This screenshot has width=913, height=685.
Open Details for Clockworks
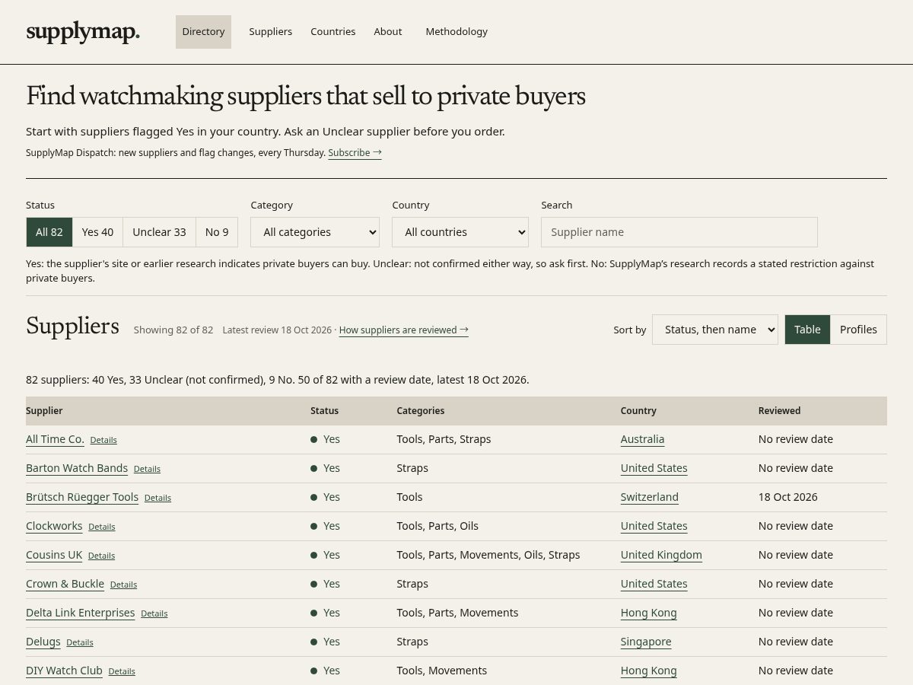click(x=102, y=527)
